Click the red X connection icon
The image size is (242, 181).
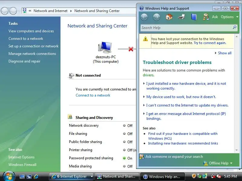tap(131, 49)
